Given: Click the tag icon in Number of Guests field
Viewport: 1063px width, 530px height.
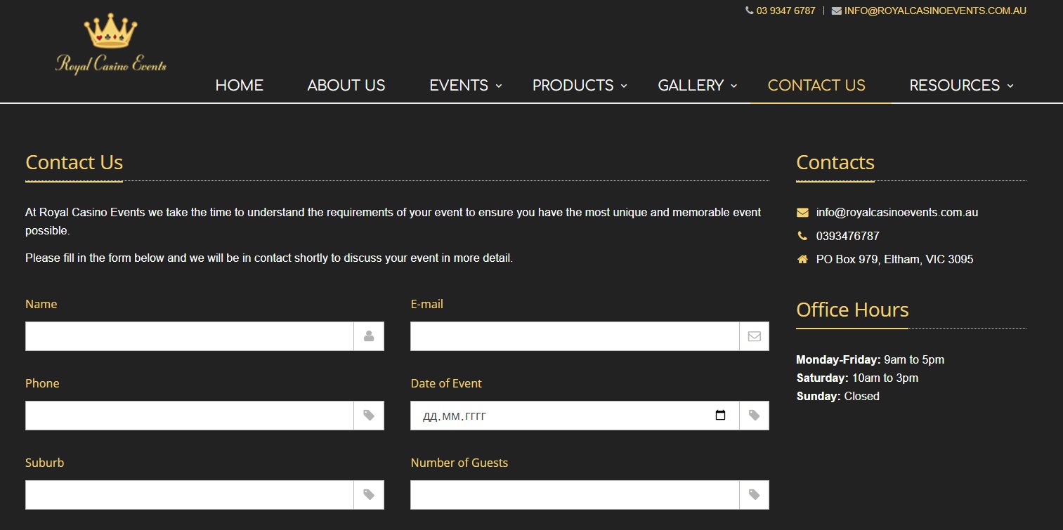Looking at the screenshot, I should pos(754,495).
